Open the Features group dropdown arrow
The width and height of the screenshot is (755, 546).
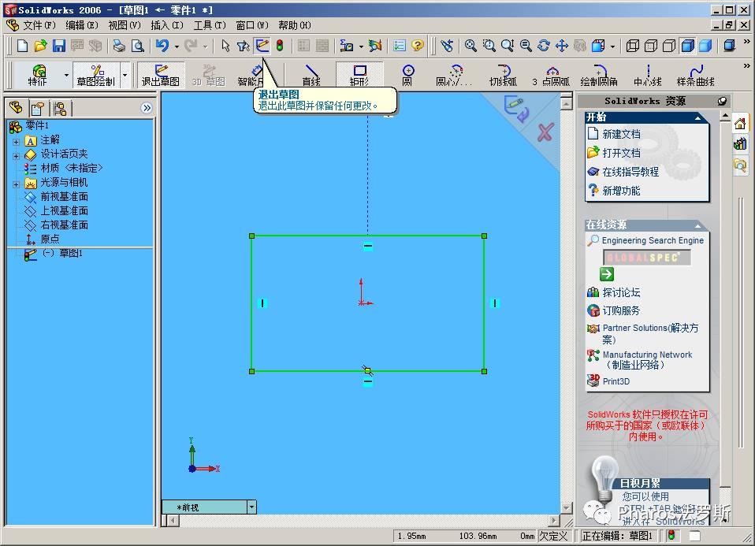(66, 75)
